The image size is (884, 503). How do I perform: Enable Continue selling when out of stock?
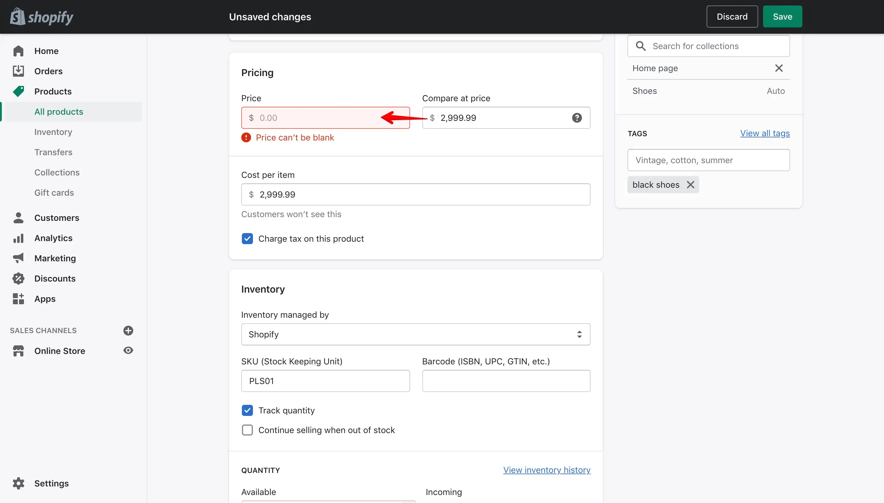coord(247,430)
